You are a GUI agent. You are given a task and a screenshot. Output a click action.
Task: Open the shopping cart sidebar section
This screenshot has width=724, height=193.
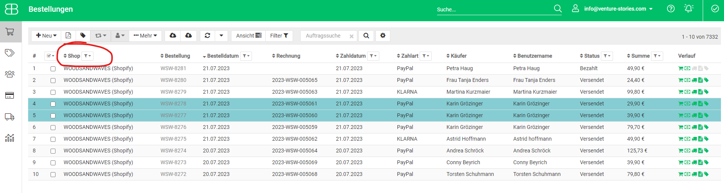pyautogui.click(x=10, y=32)
